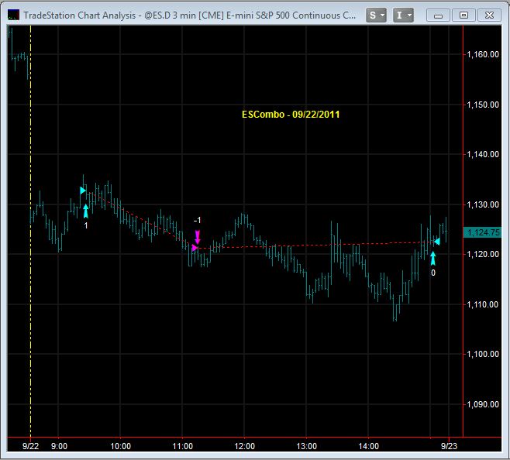The image size is (510, 460).
Task: Click the yellow dashed session break line
Action: [x=30, y=310]
